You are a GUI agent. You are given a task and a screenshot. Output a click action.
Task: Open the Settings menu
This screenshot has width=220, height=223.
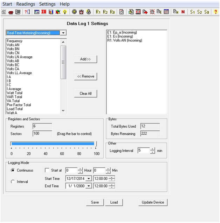(47, 4)
